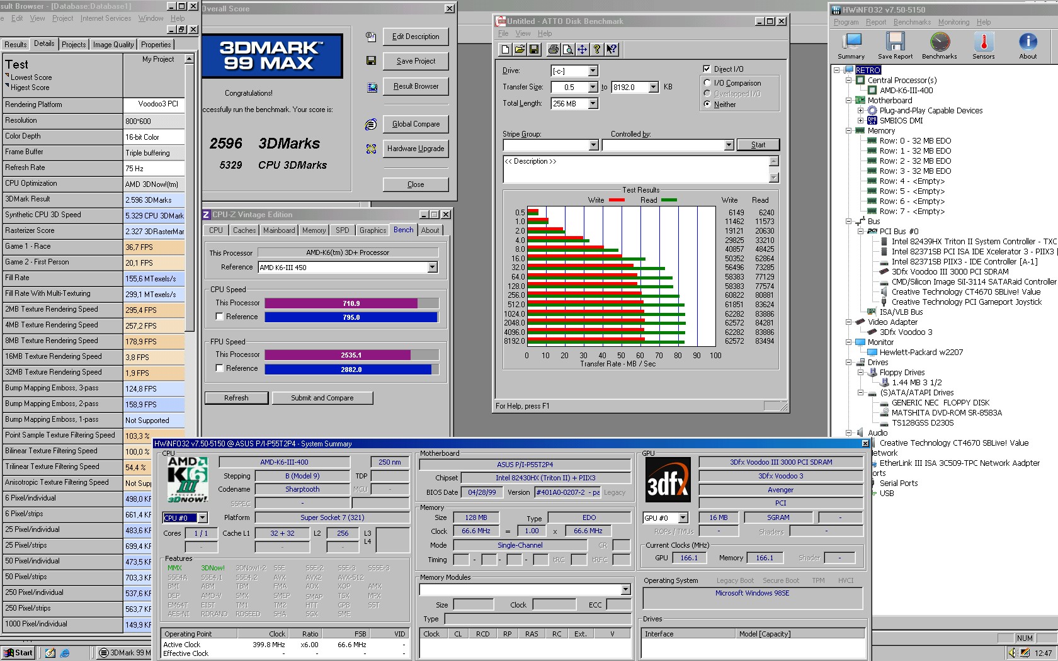Open the Drive dropdown in ATTO Disk Benchmark
1058x661 pixels.
coord(593,71)
